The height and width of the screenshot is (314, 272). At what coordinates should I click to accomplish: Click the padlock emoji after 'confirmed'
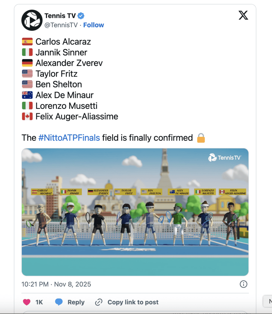coord(201,138)
